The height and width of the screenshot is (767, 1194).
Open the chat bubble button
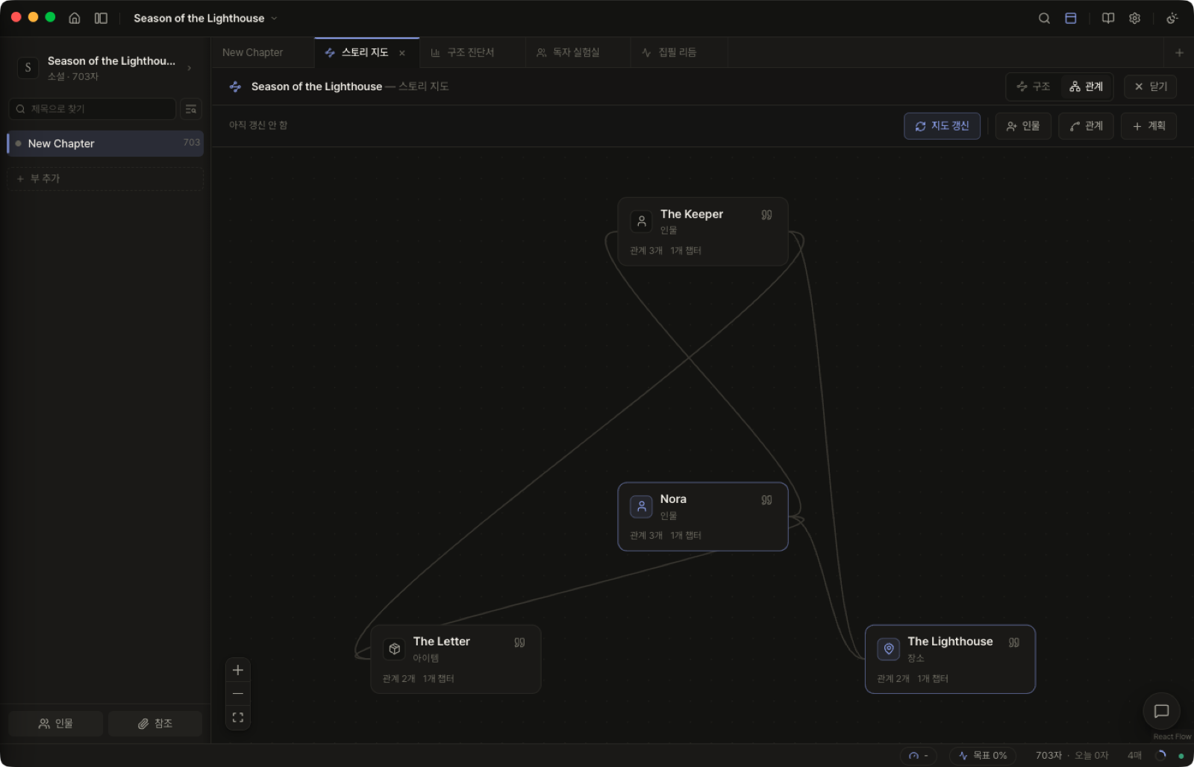[1161, 711]
